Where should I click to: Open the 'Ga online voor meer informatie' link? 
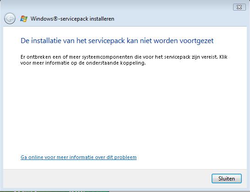(79, 157)
